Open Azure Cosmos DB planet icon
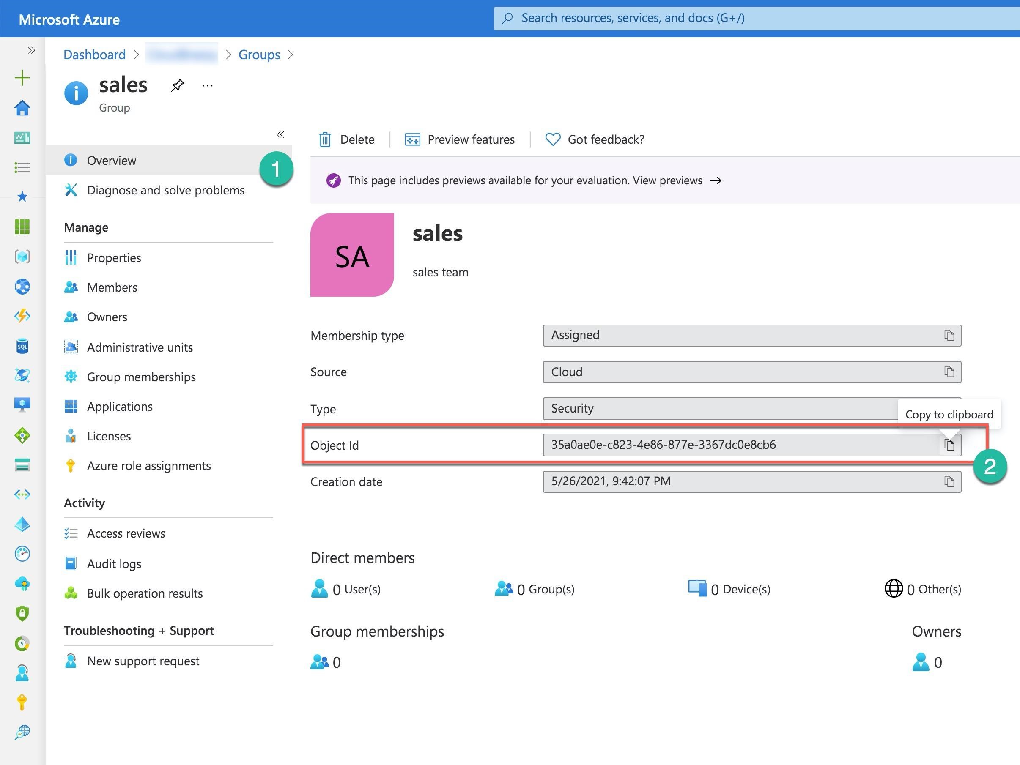This screenshot has width=1020, height=765. (22, 375)
